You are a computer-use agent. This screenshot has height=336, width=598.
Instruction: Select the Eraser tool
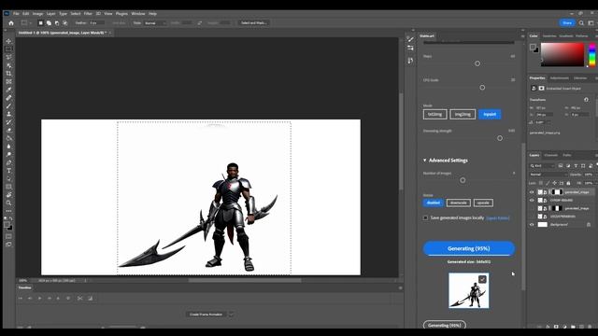point(8,131)
